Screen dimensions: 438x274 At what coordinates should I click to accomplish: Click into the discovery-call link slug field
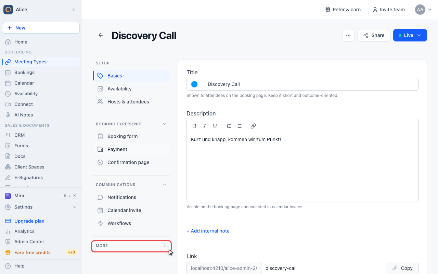pos(323,268)
